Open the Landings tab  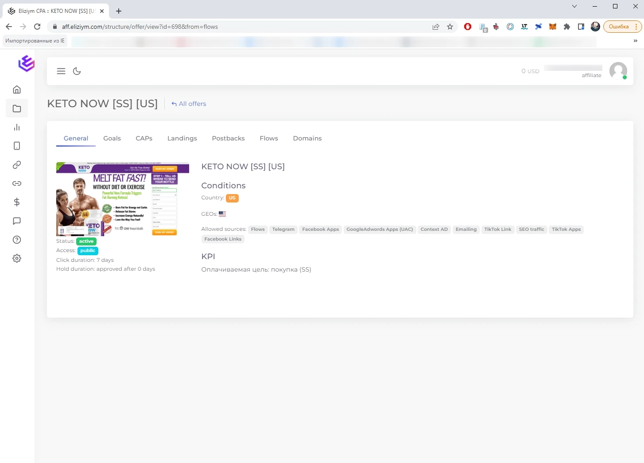click(182, 138)
